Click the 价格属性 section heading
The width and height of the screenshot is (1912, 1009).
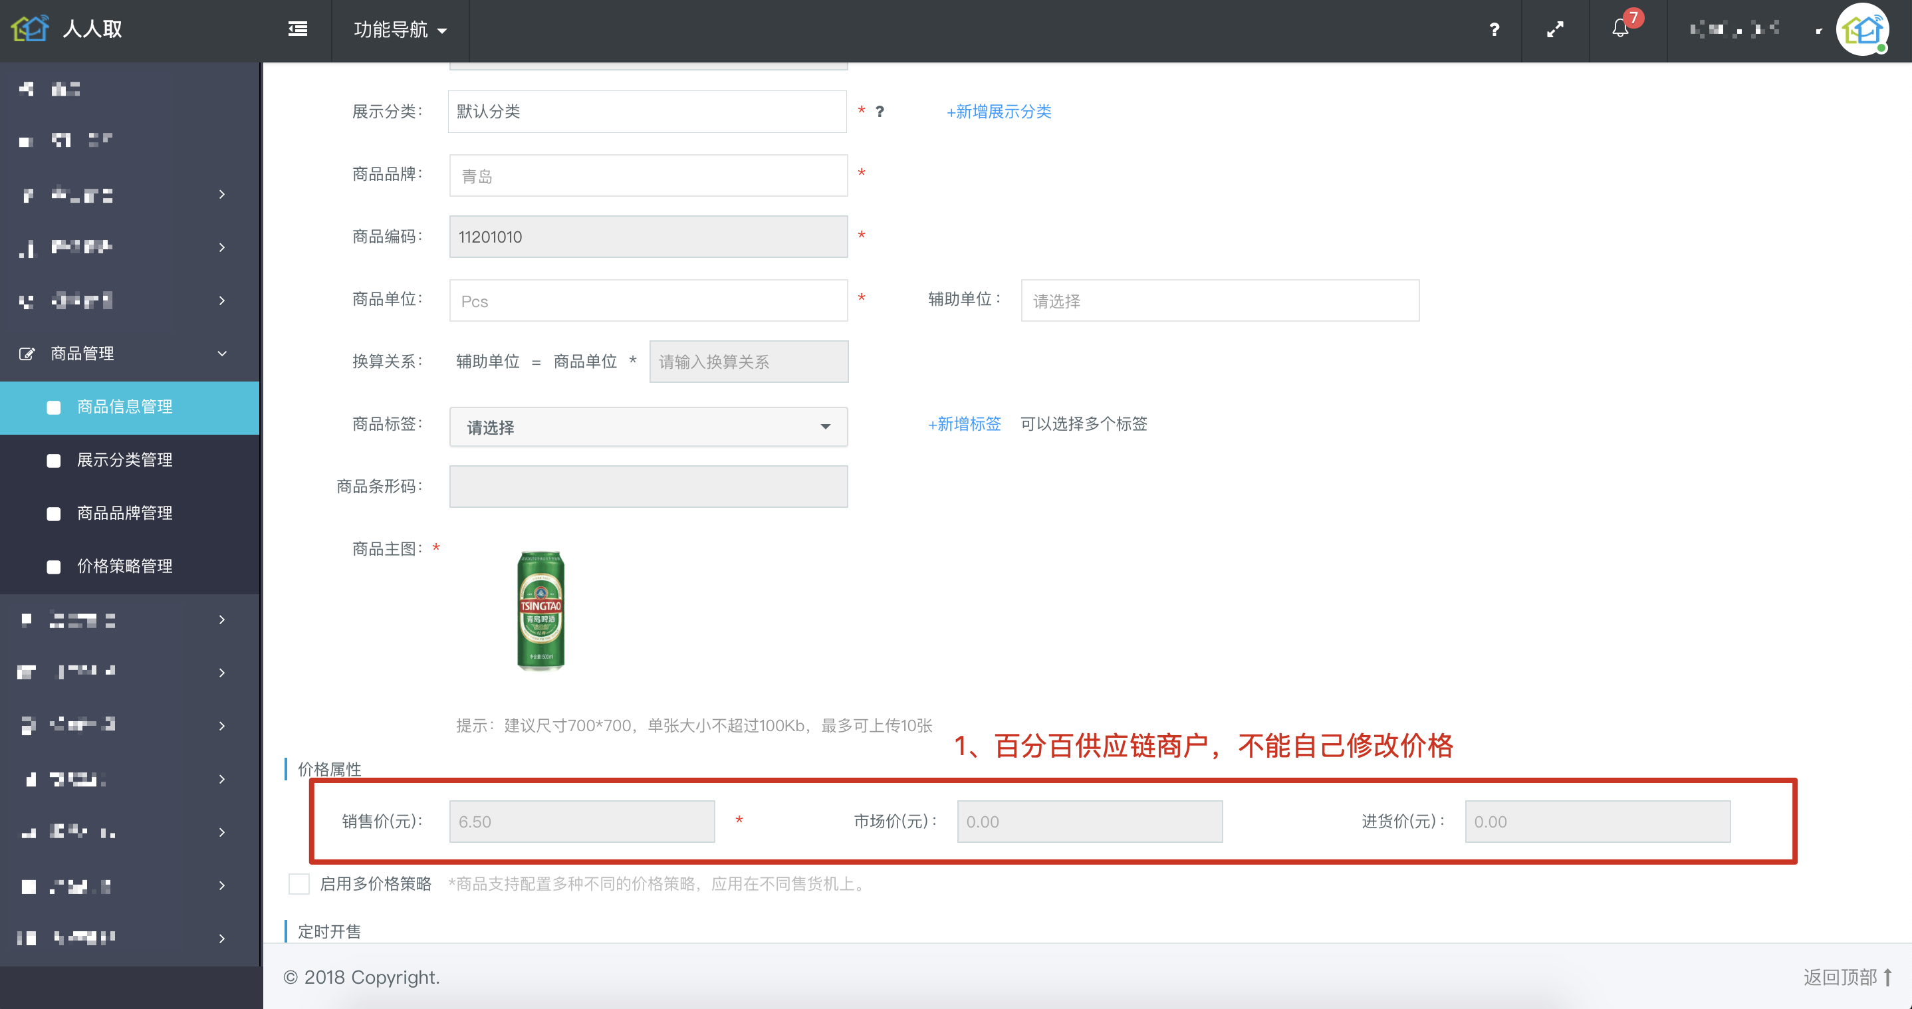pyautogui.click(x=330, y=768)
